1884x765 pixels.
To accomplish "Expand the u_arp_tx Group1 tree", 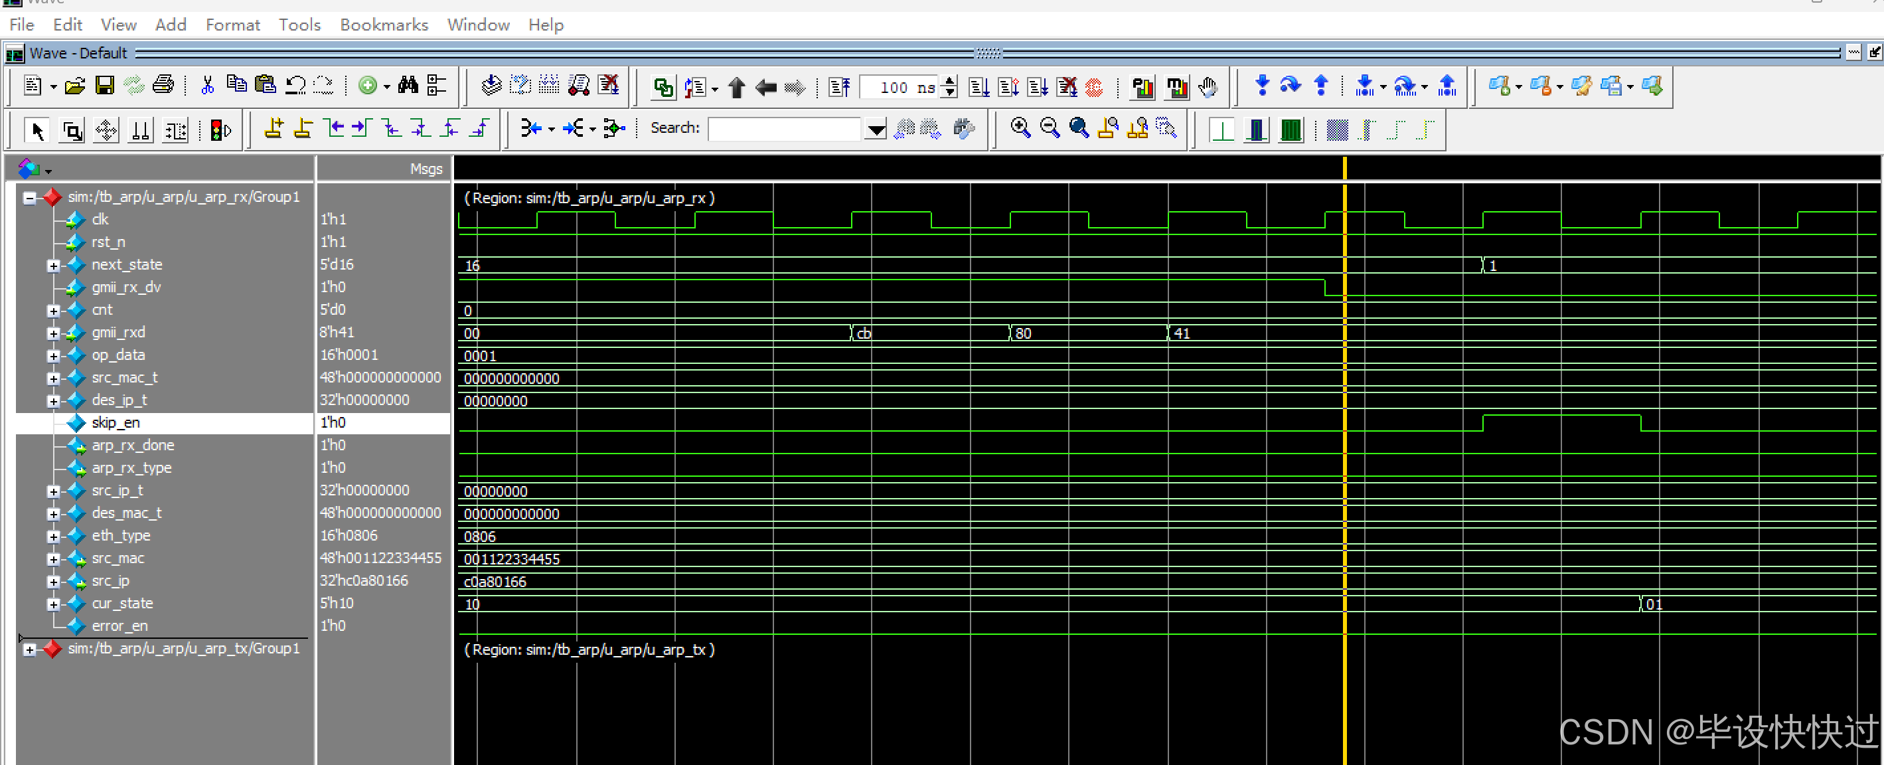I will pos(29,649).
